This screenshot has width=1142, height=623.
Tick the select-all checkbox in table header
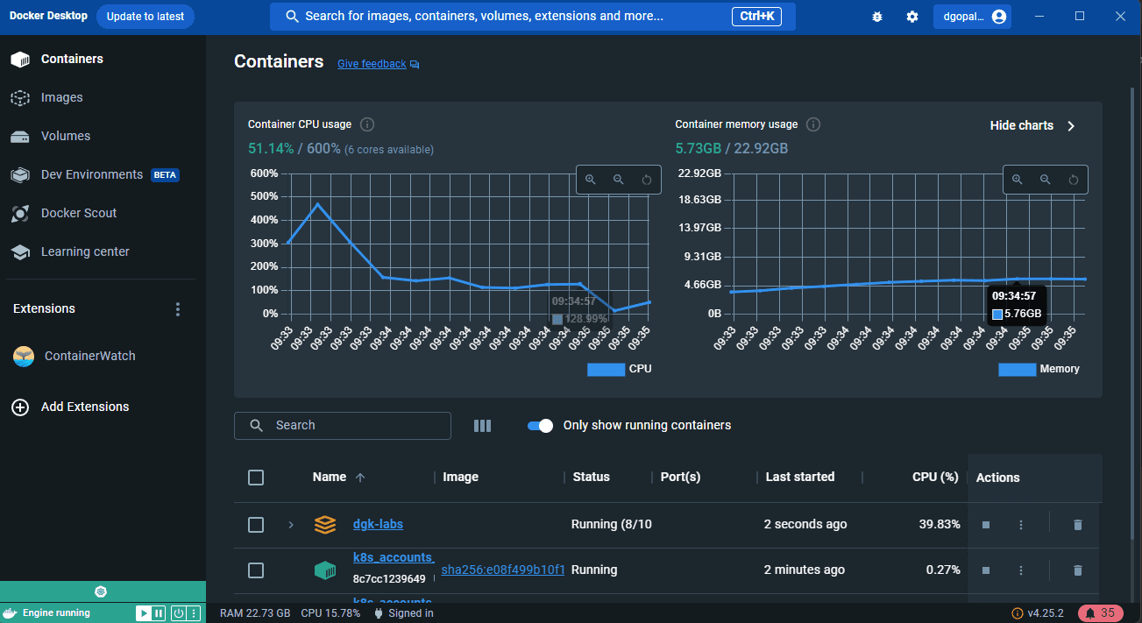256,478
